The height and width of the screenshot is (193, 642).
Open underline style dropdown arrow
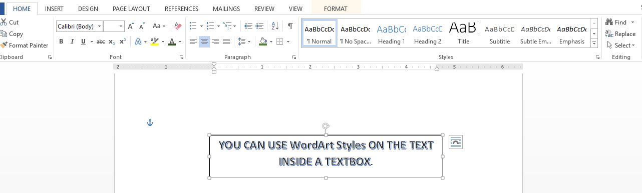(92, 41)
